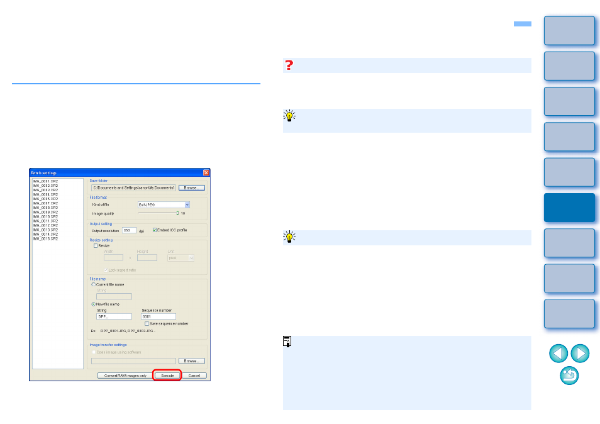The width and height of the screenshot is (600, 424).
Task: Select New file name radio button
Action: point(93,304)
